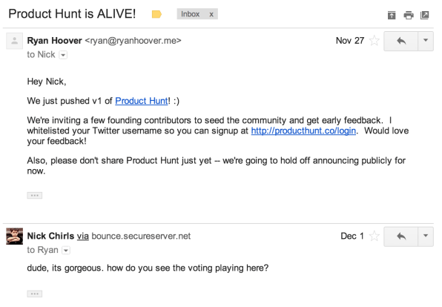Print all with the printer icon
The width and height of the screenshot is (442, 307).
click(x=408, y=15)
